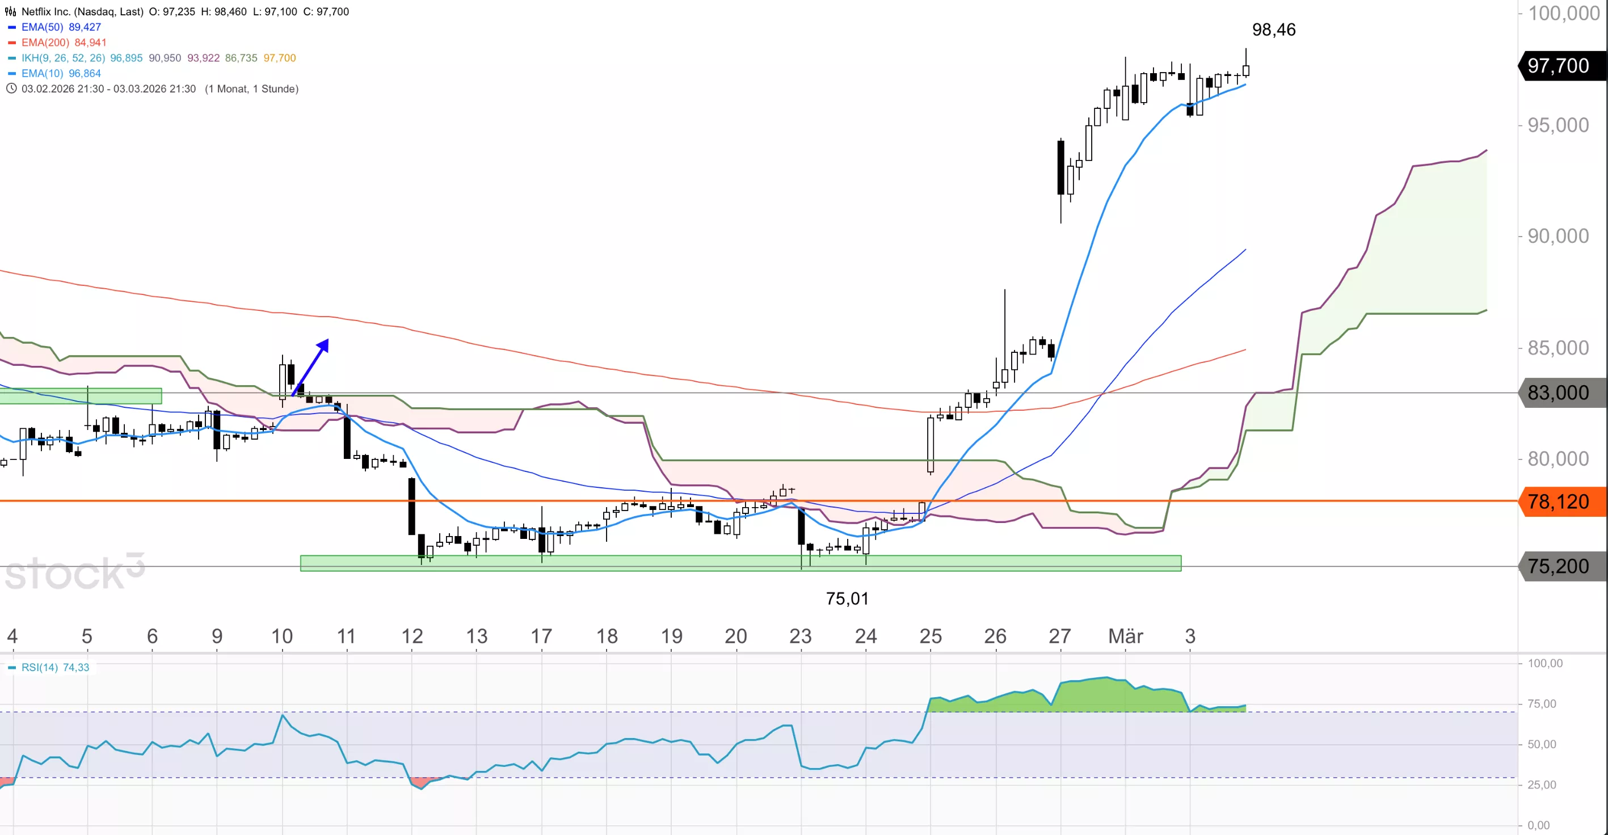Viewport: 1608px width, 835px height.
Task: Select the gray 83,000 horizontal line label
Action: tap(1558, 393)
